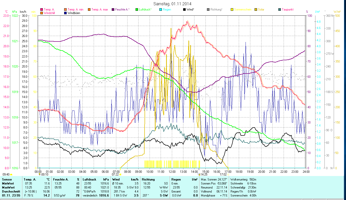Click the W/m² axis unit label
This screenshot has height=200, width=346.
(337, 12)
